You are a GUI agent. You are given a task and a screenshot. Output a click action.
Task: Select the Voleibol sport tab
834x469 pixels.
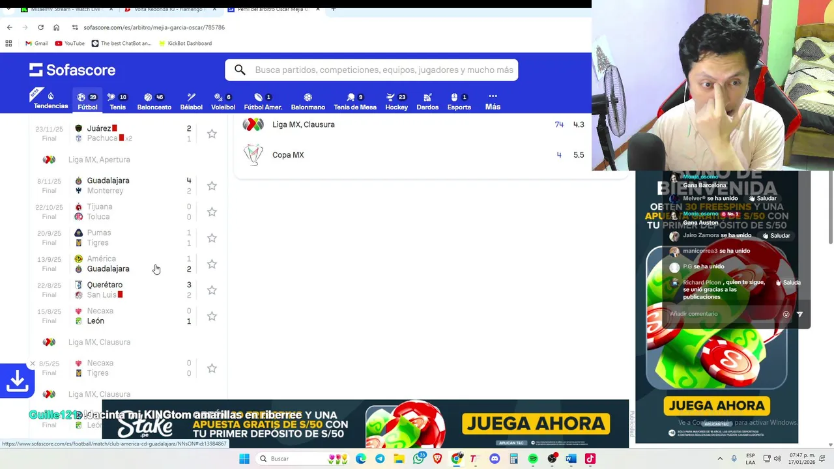click(223, 101)
